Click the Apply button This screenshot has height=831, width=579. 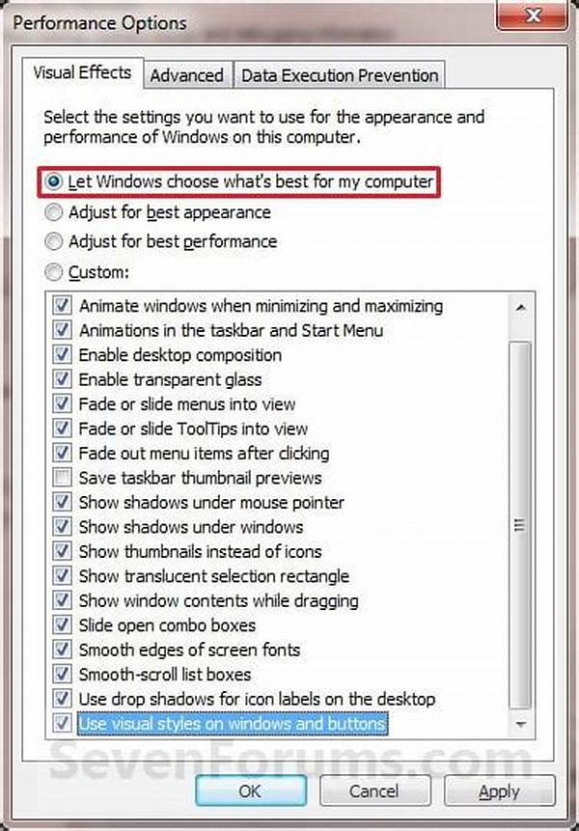click(500, 791)
